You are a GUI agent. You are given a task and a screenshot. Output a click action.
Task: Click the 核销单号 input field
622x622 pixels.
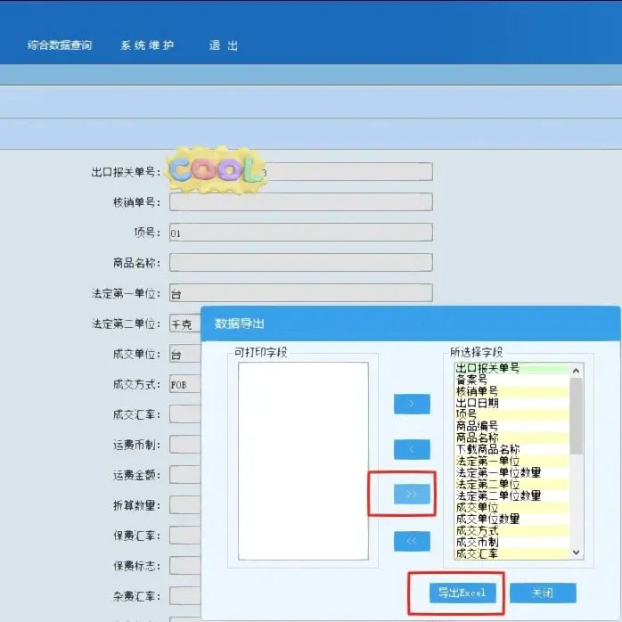pyautogui.click(x=300, y=202)
